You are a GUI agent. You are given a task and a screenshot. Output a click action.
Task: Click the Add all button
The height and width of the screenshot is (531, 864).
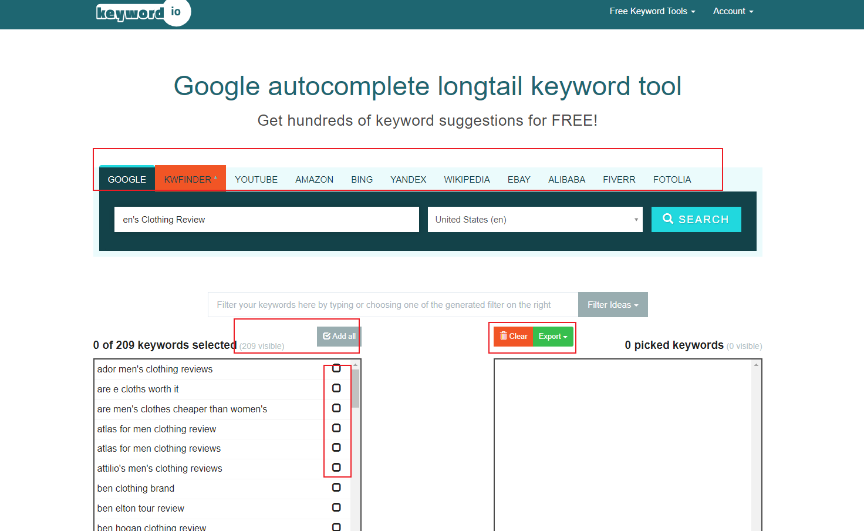[339, 337]
